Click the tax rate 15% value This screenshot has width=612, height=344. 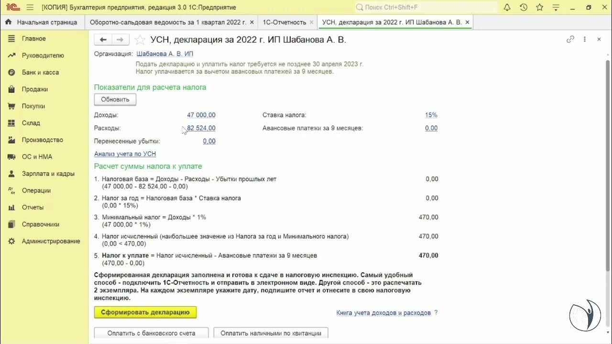(x=431, y=115)
